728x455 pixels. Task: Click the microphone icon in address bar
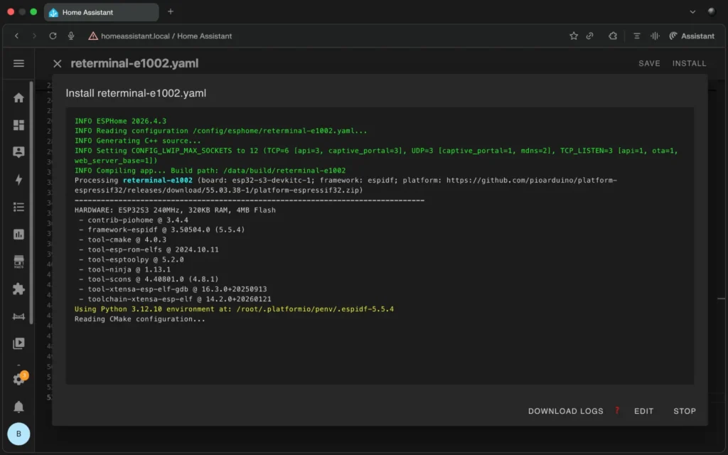pyautogui.click(x=71, y=36)
